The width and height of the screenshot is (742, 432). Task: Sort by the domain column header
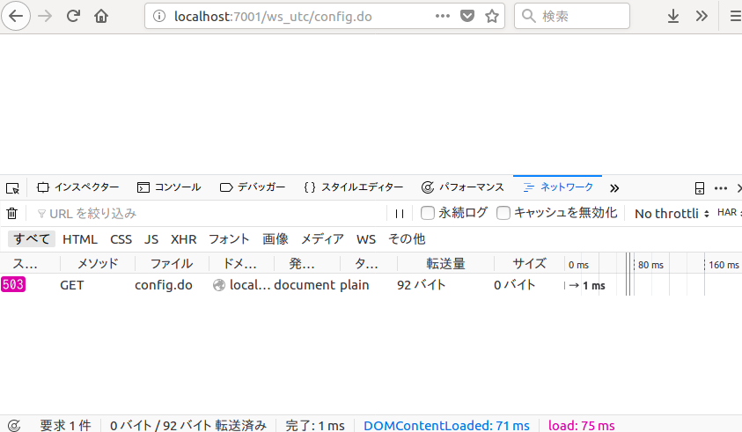[x=240, y=263]
